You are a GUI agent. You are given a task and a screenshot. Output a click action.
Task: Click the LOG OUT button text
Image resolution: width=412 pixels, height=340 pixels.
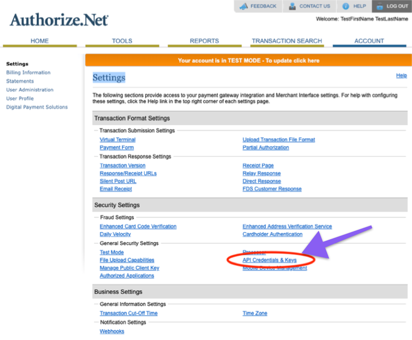click(x=397, y=6)
